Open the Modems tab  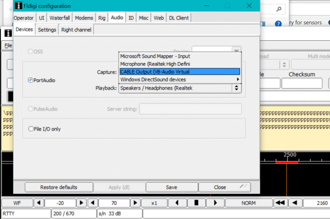click(x=84, y=18)
